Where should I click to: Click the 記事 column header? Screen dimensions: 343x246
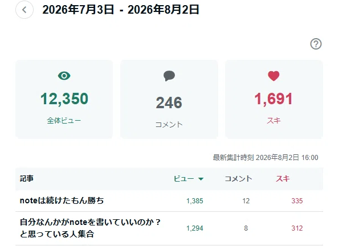coord(27,179)
